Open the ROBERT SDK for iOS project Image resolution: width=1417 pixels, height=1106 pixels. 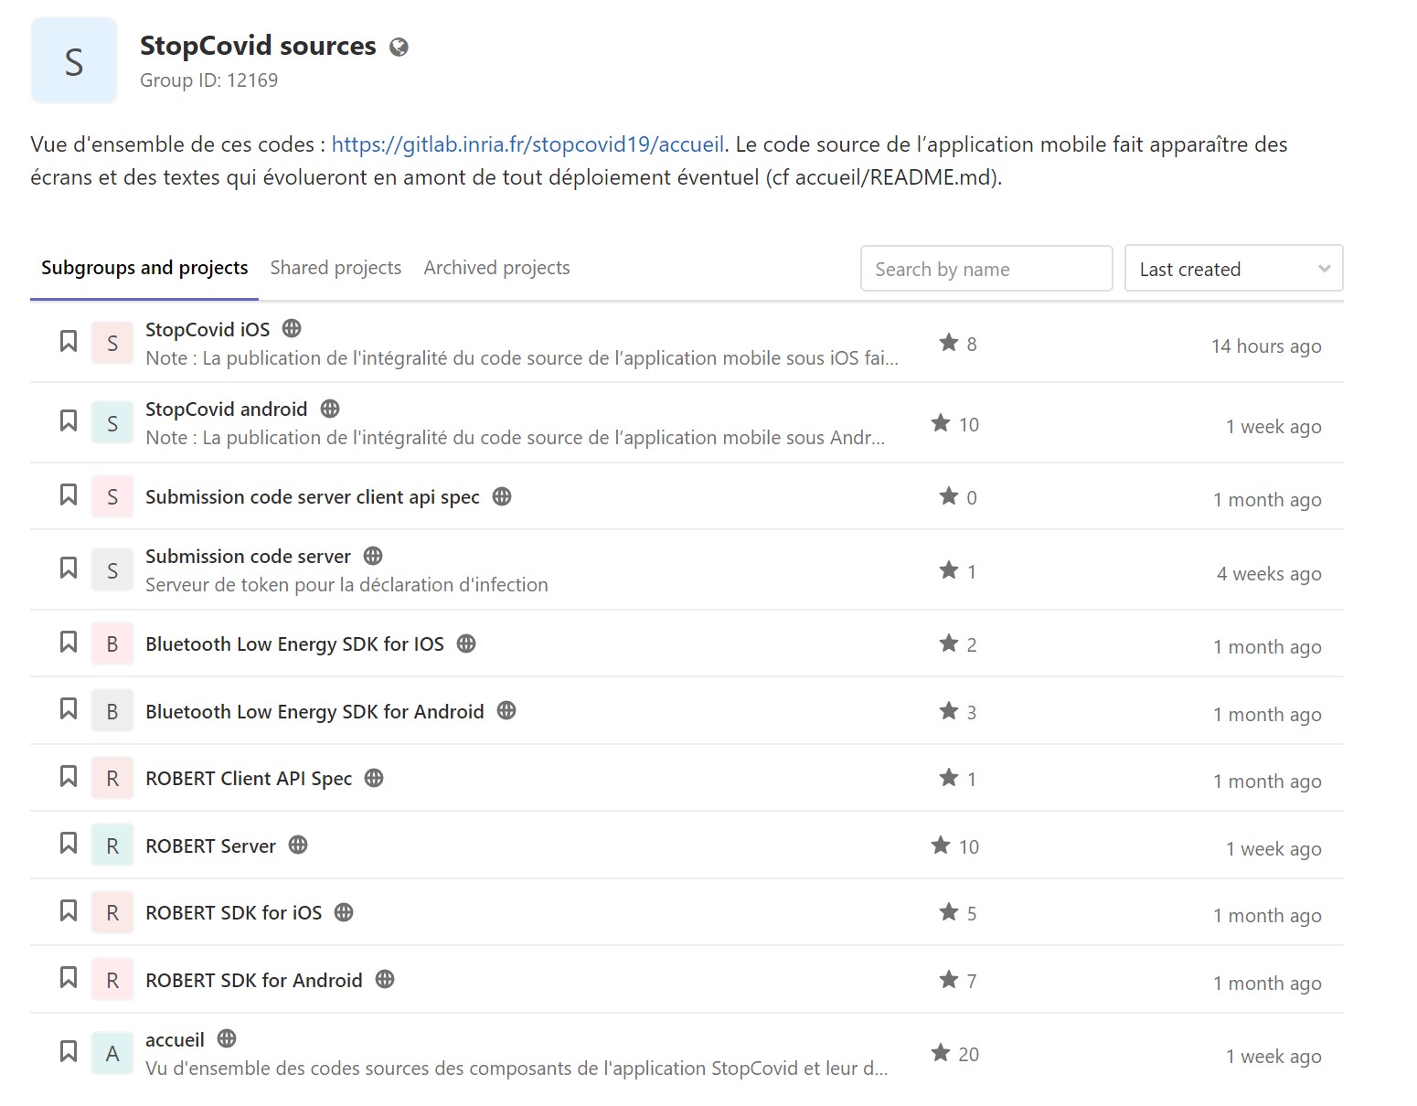click(x=233, y=912)
